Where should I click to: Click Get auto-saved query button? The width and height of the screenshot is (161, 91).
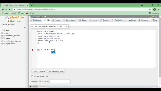pyautogui.click(x=56, y=72)
